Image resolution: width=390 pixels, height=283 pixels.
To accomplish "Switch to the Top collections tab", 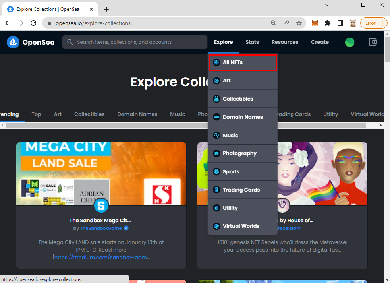I will pyautogui.click(x=36, y=114).
